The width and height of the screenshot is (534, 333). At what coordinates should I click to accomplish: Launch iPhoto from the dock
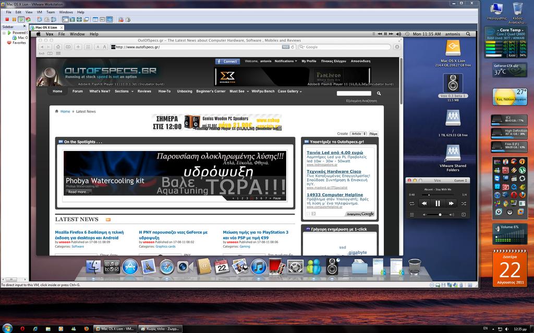click(x=240, y=267)
